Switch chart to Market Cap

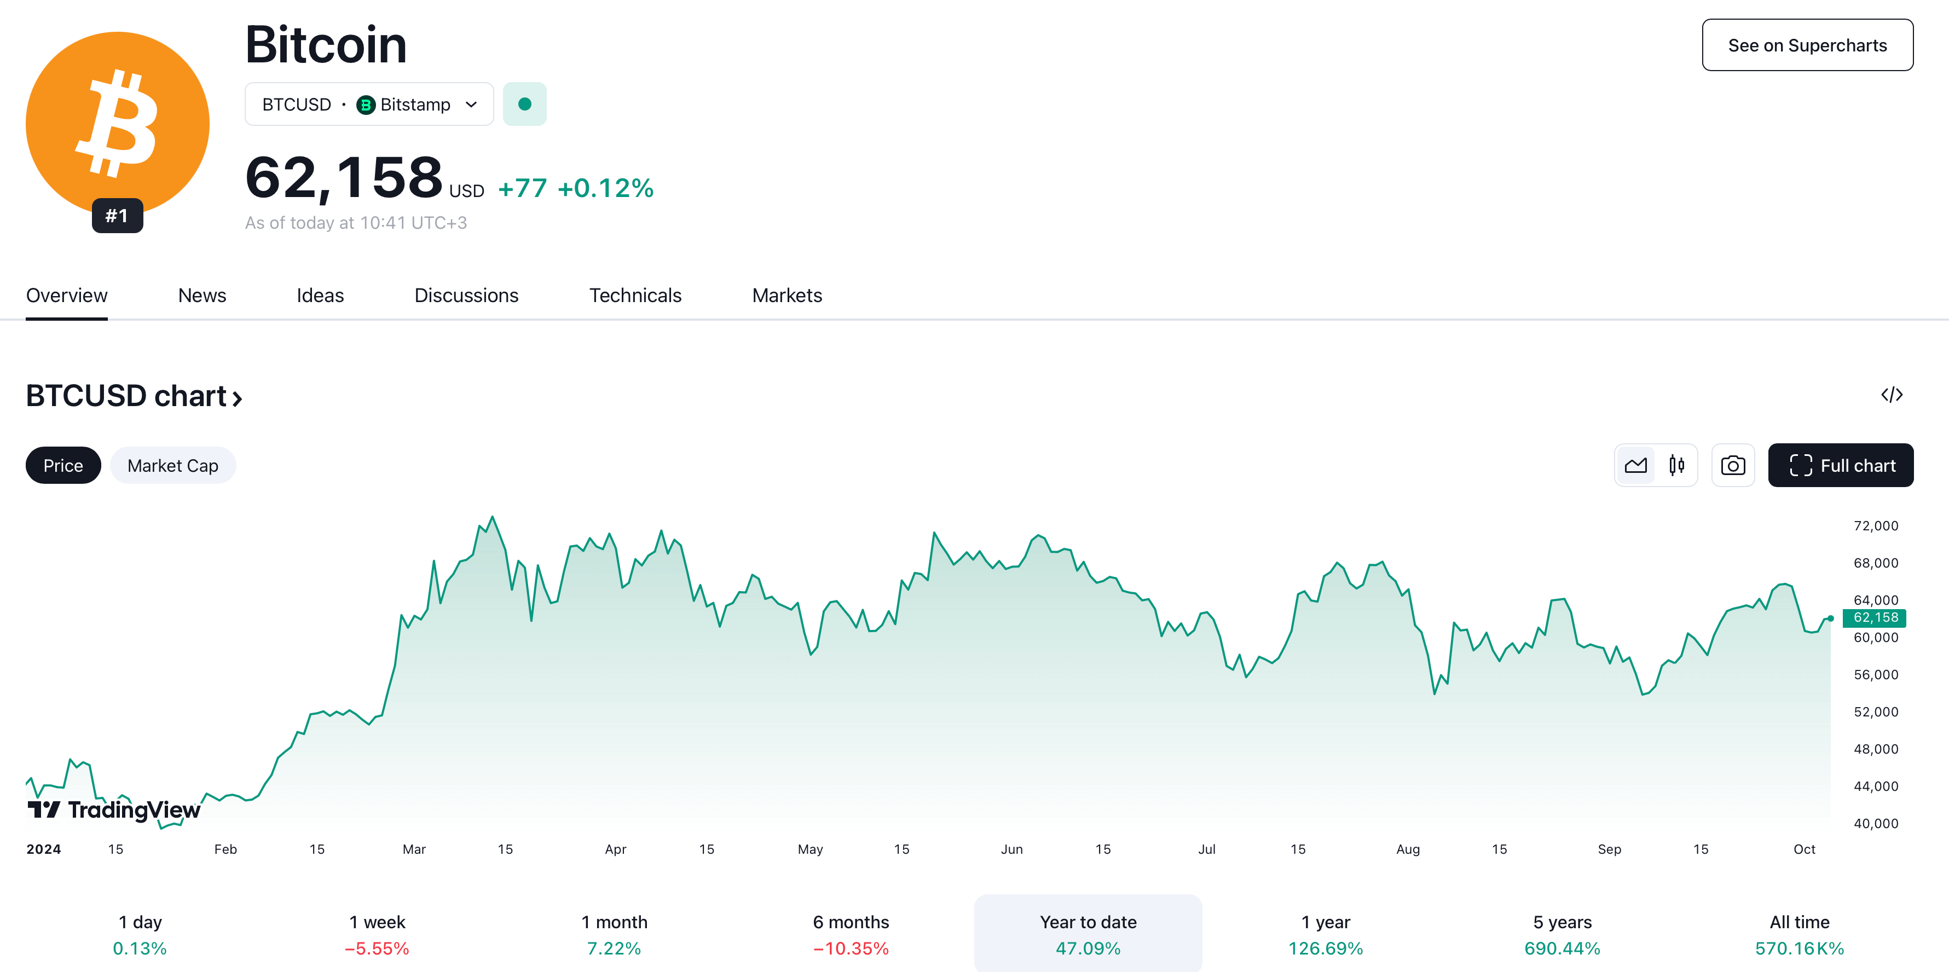(x=172, y=466)
